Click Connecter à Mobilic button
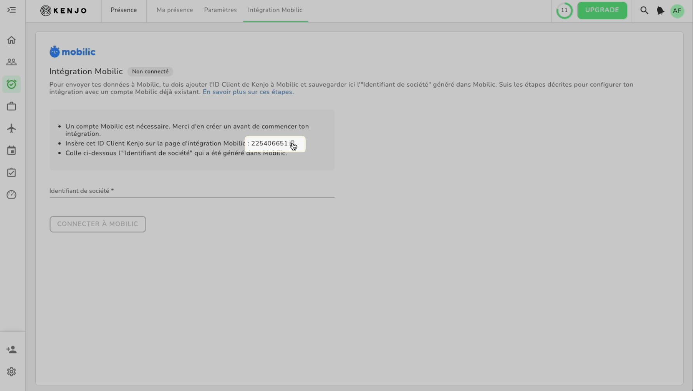This screenshot has height=391, width=693. pos(98,224)
